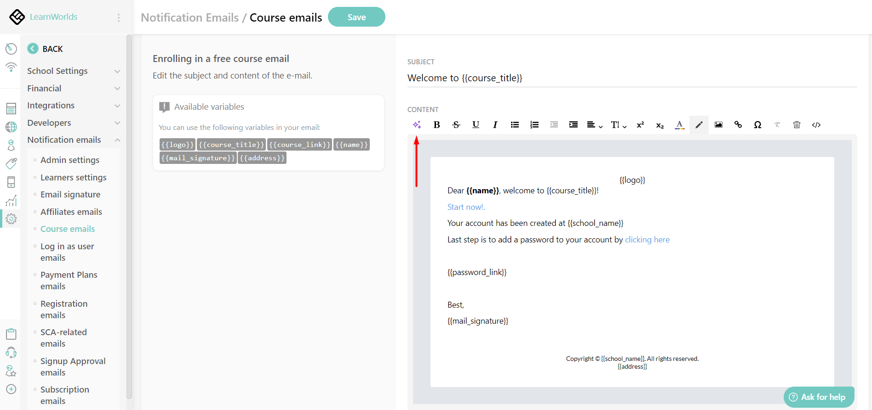The height and width of the screenshot is (410, 872).
Task: Switch to code view in editor
Action: [x=816, y=125]
